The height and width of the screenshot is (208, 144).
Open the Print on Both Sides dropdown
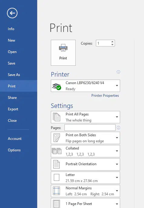[x=85, y=138]
